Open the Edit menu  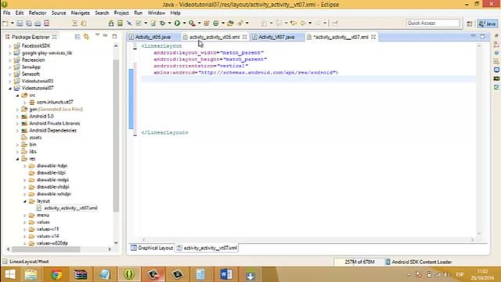pos(20,13)
